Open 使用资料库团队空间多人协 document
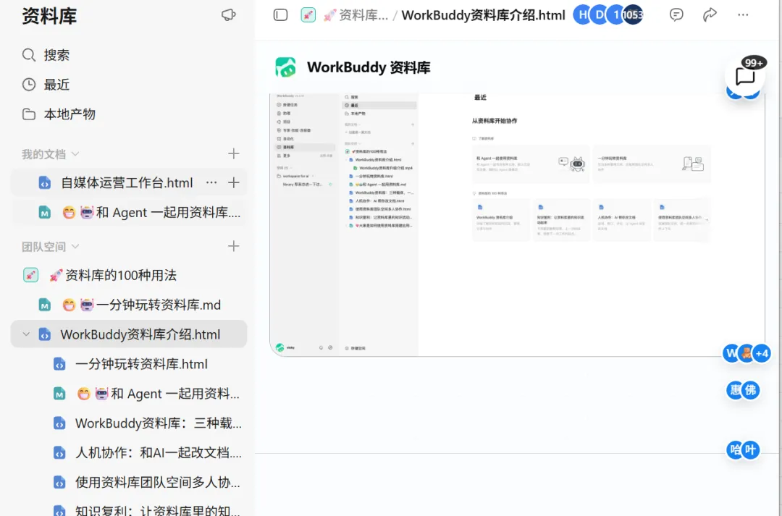The height and width of the screenshot is (516, 782). (158, 482)
